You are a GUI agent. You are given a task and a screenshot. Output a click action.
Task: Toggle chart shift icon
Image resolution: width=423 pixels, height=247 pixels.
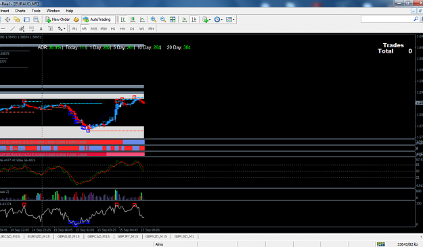(194, 20)
